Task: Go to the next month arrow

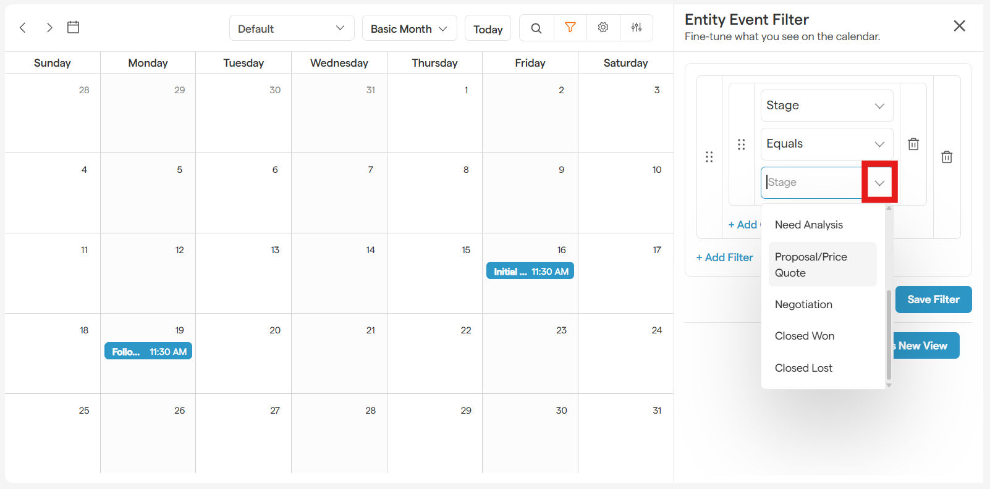Action: pos(49,28)
